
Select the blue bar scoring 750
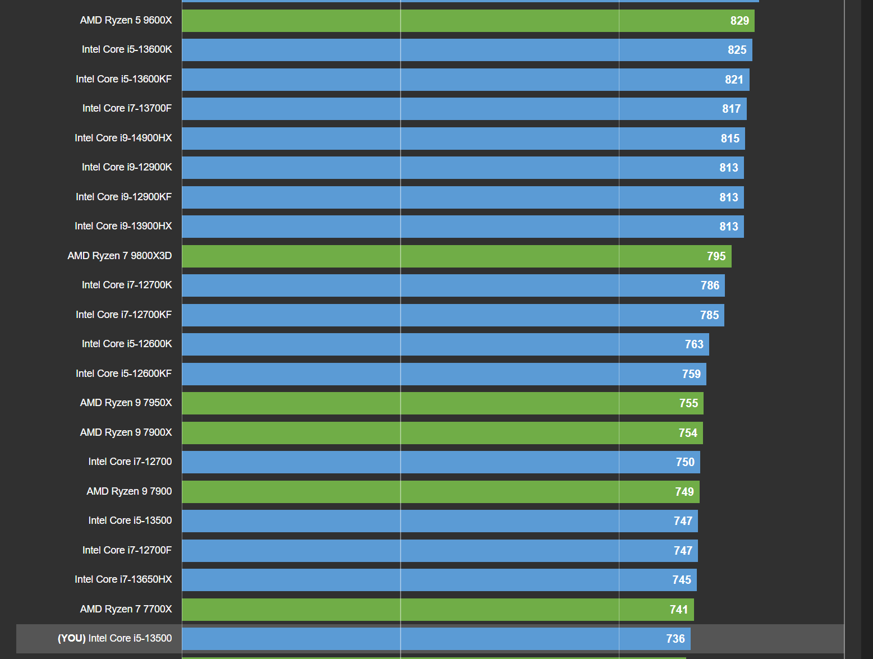[x=441, y=462]
